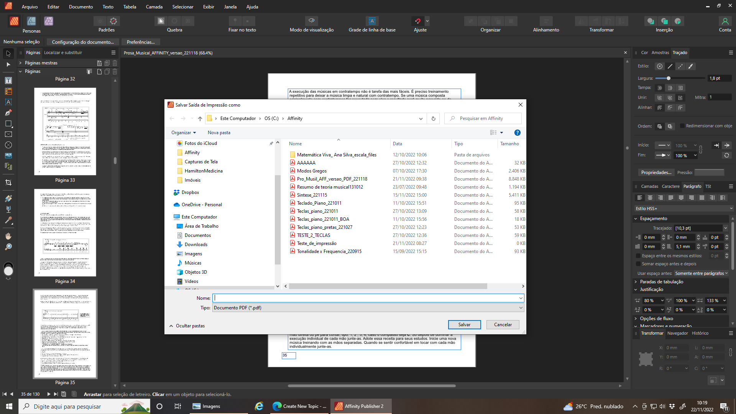Go up one folder level in dialog
The height and width of the screenshot is (414, 736).
(200, 118)
